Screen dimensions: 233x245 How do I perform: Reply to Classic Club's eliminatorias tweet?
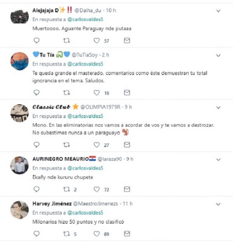coord(37,145)
